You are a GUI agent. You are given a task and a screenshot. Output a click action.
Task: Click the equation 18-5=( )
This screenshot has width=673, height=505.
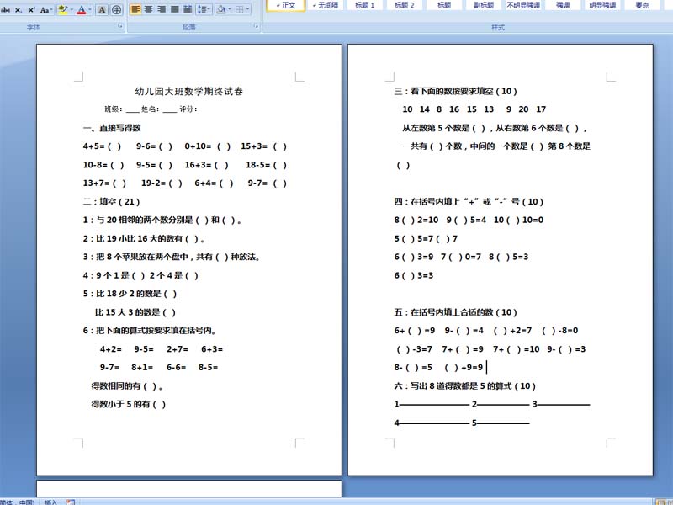click(x=266, y=165)
